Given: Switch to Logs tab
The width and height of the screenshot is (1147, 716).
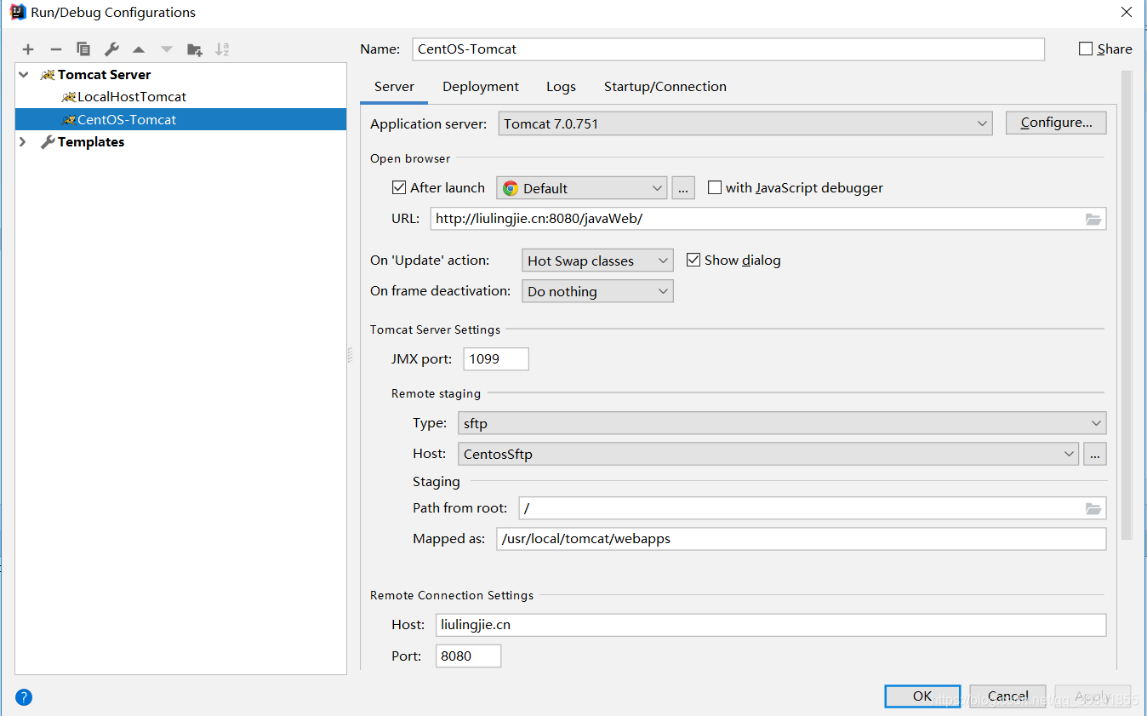Looking at the screenshot, I should point(561,87).
